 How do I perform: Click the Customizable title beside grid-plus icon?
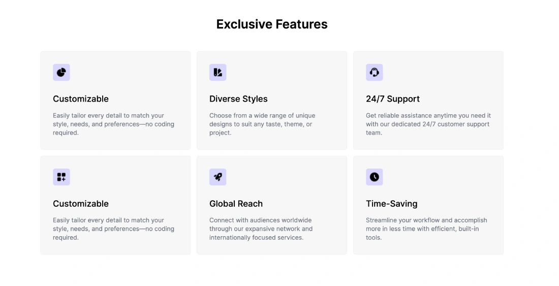(81, 203)
